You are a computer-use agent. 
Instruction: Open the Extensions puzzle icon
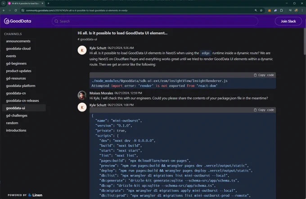pos(281,10)
